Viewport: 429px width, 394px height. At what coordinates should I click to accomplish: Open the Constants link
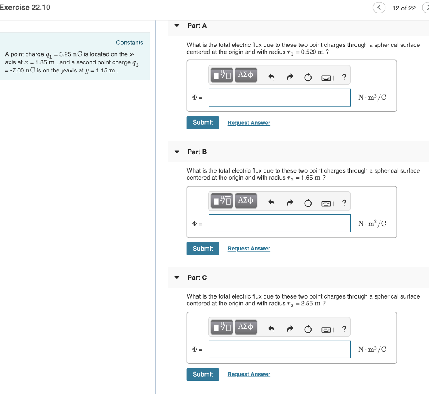pyautogui.click(x=130, y=43)
